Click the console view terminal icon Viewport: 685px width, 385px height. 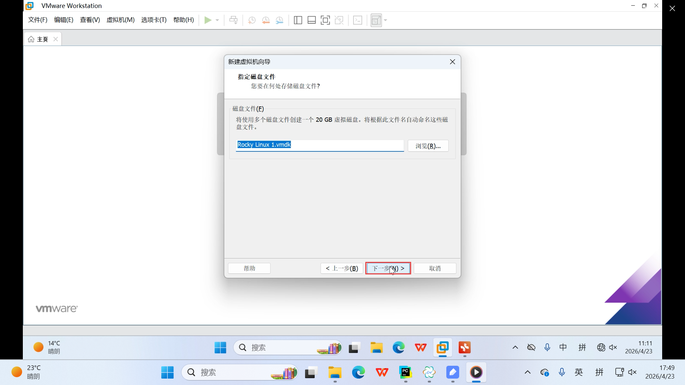pos(357,20)
